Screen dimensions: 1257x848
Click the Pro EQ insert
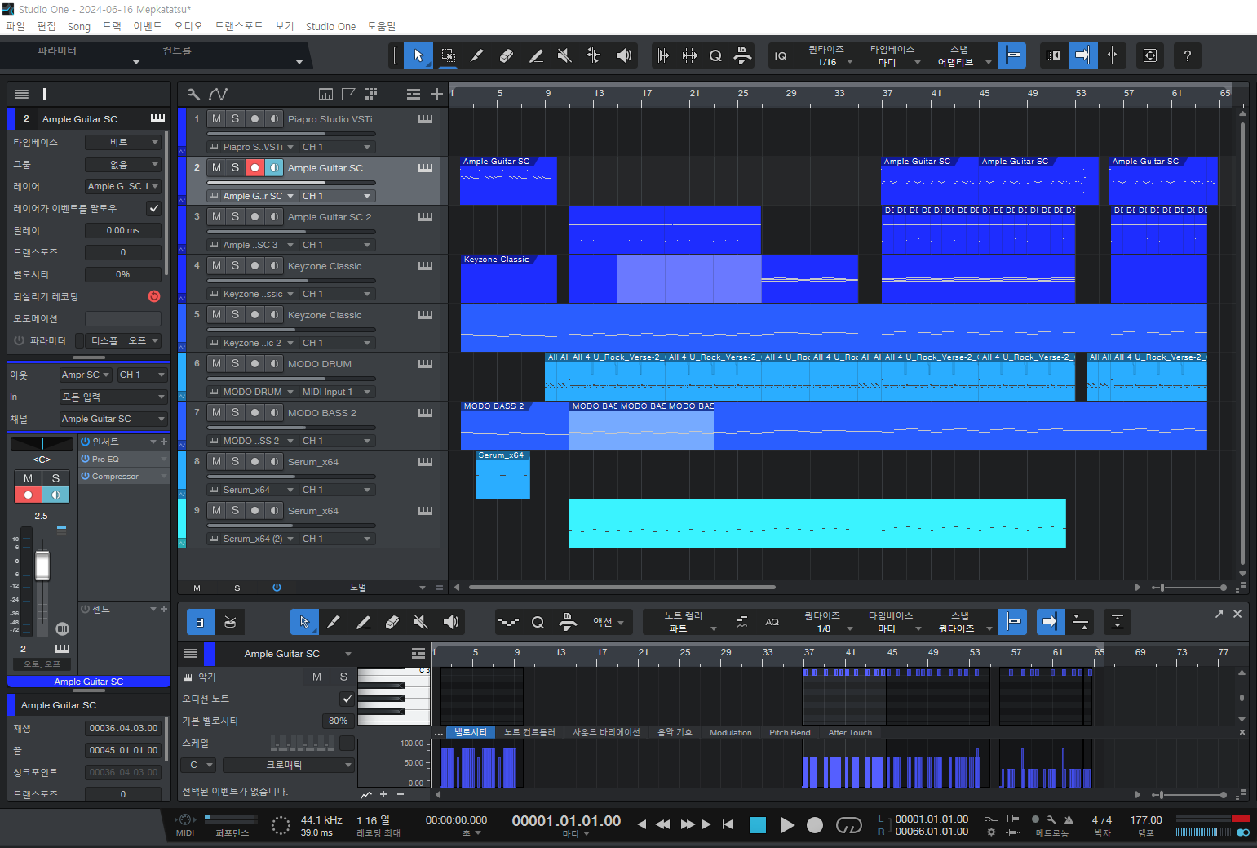point(125,459)
